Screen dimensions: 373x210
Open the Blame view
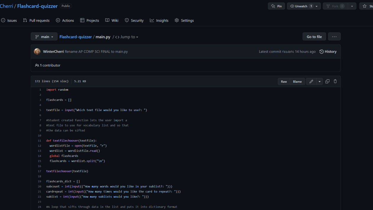point(297,82)
